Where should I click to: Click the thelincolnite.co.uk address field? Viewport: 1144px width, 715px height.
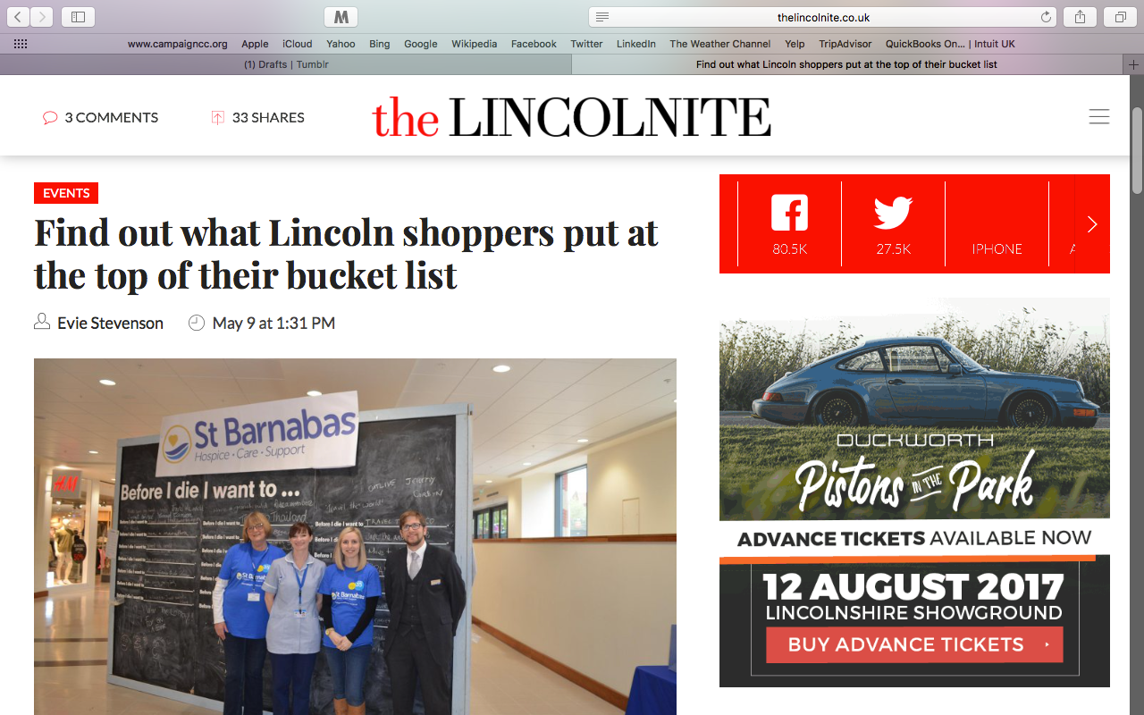(x=823, y=17)
